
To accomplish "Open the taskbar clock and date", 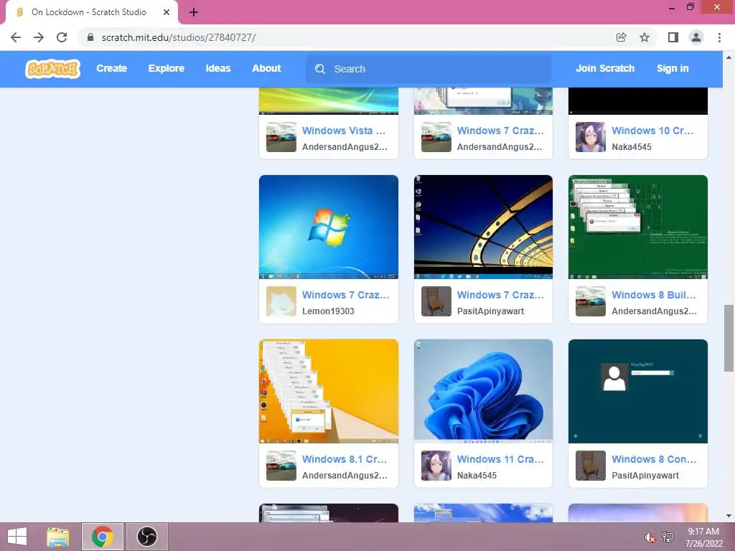I will click(x=703, y=537).
